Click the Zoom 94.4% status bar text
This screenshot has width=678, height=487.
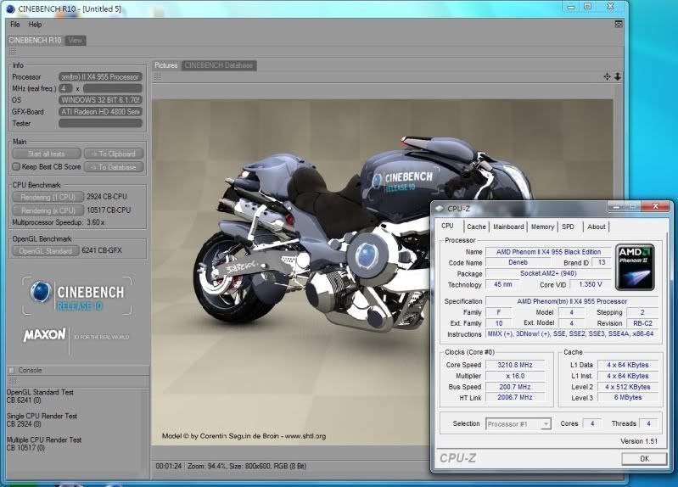pos(206,467)
